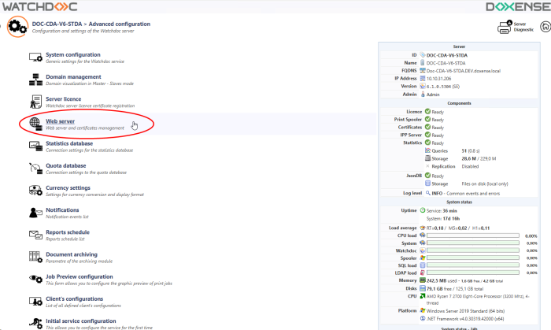551x330 pixels.
Task: Click the Domain management server icon
Action: (35, 80)
